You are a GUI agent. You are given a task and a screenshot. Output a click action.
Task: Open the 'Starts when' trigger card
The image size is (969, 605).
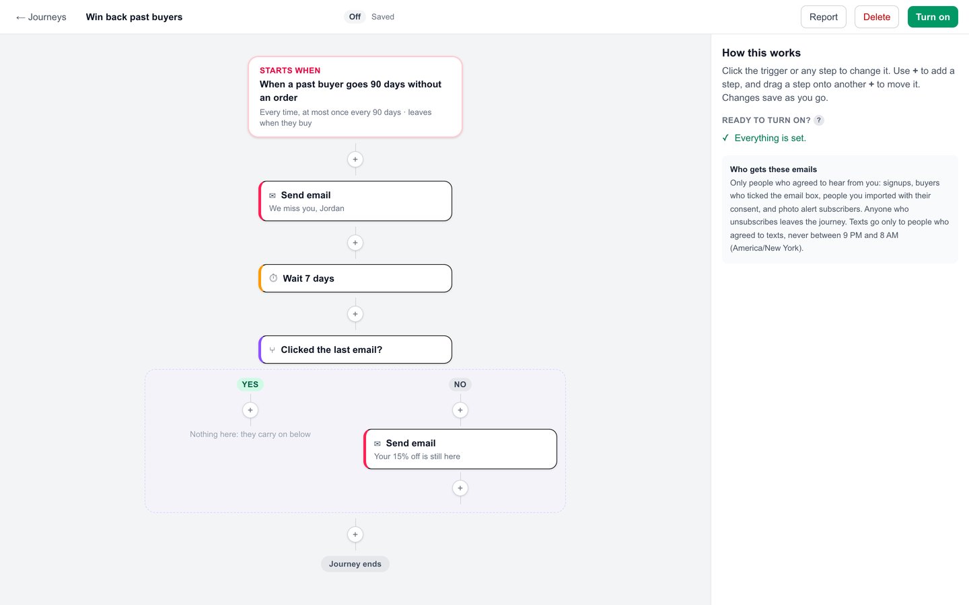[355, 97]
